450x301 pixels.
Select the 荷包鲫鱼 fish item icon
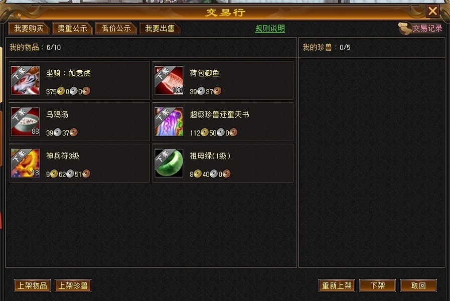[x=169, y=80]
